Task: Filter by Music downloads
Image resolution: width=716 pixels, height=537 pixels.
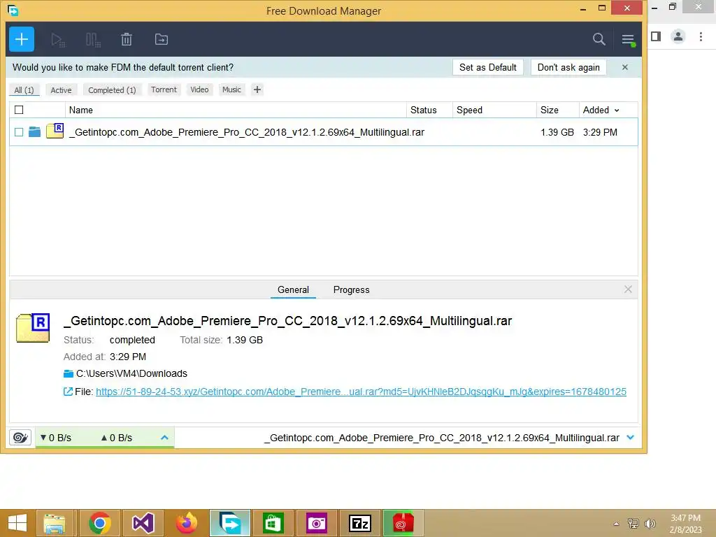Action: (231, 89)
